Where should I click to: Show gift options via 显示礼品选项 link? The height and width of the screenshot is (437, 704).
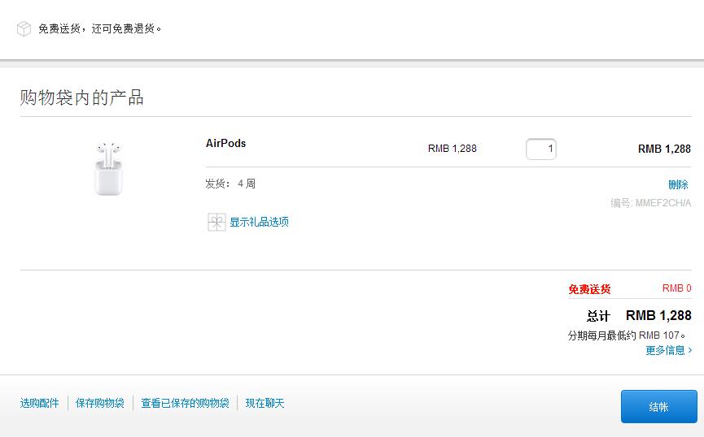(x=259, y=222)
